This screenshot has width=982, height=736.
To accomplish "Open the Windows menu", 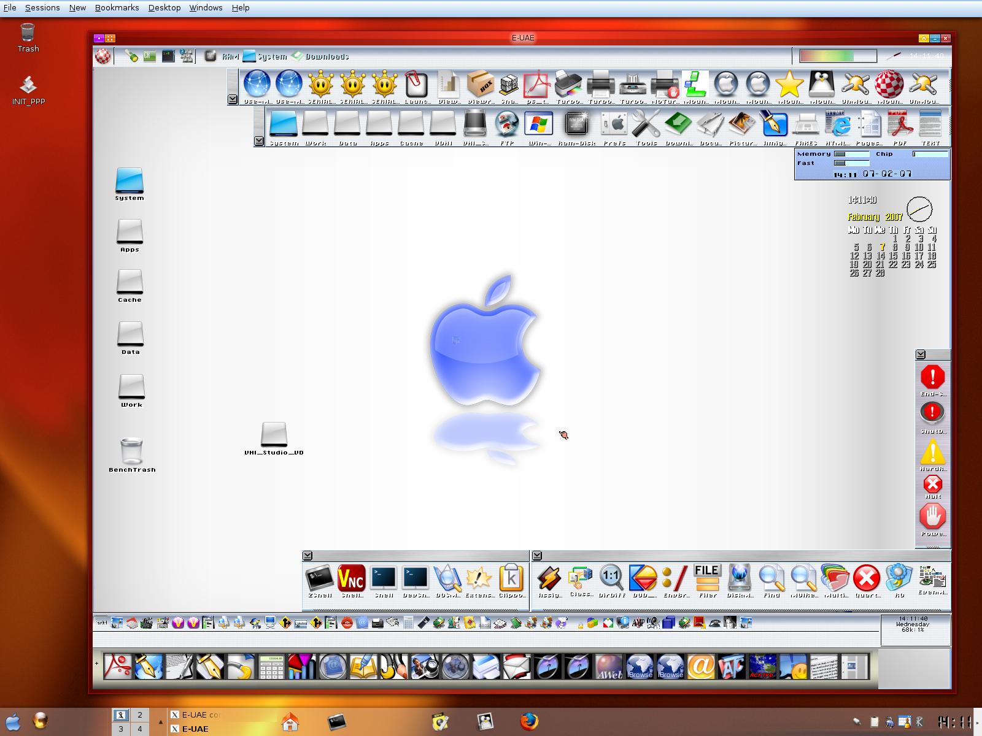I will pyautogui.click(x=206, y=7).
